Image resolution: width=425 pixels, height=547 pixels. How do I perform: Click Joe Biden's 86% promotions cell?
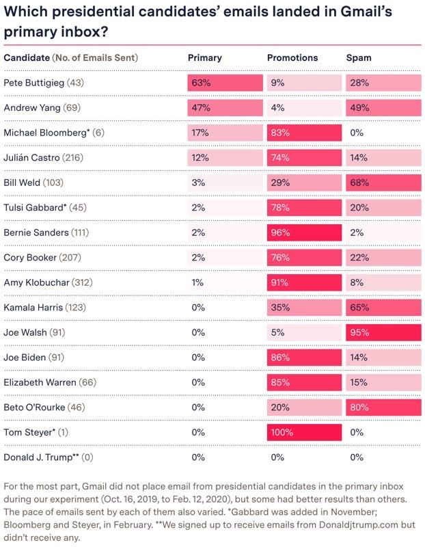tap(304, 357)
